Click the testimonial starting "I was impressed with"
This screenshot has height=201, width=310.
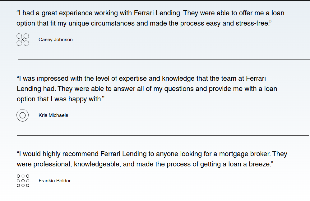(147, 89)
